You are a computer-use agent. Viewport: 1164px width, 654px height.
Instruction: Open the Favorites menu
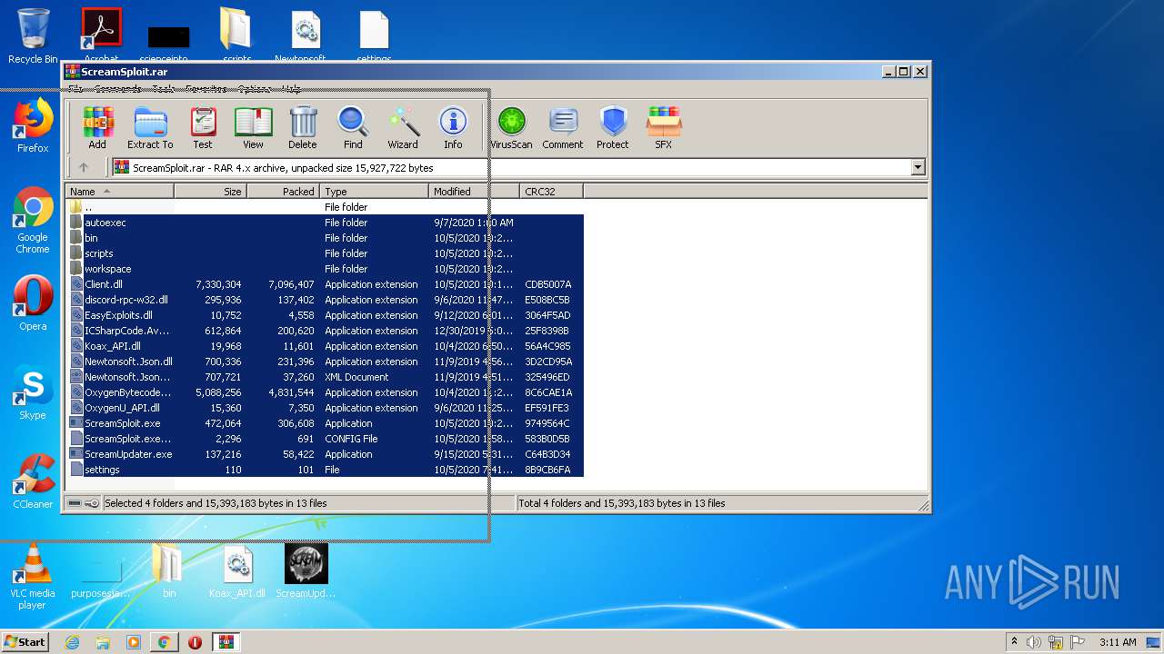(x=206, y=89)
